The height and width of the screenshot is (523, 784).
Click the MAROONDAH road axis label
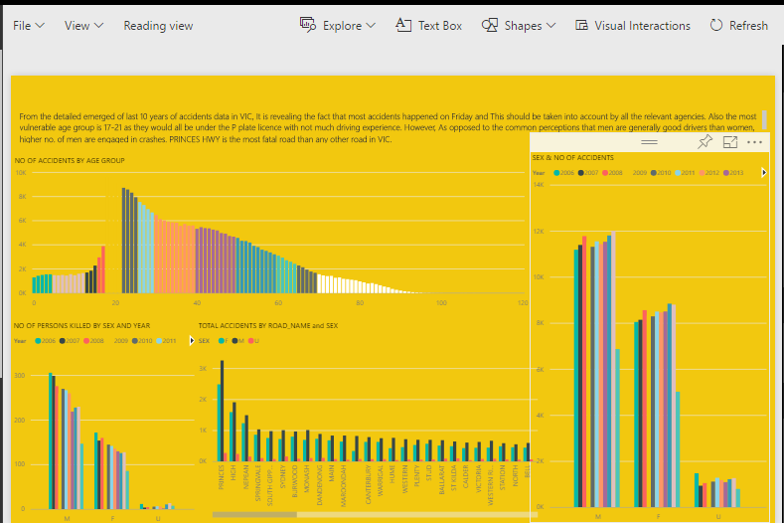[344, 485]
